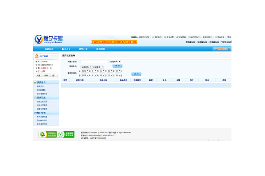Click the 查询 button beside the time range
Viewport: 265px width, 176px height.
[136, 74]
